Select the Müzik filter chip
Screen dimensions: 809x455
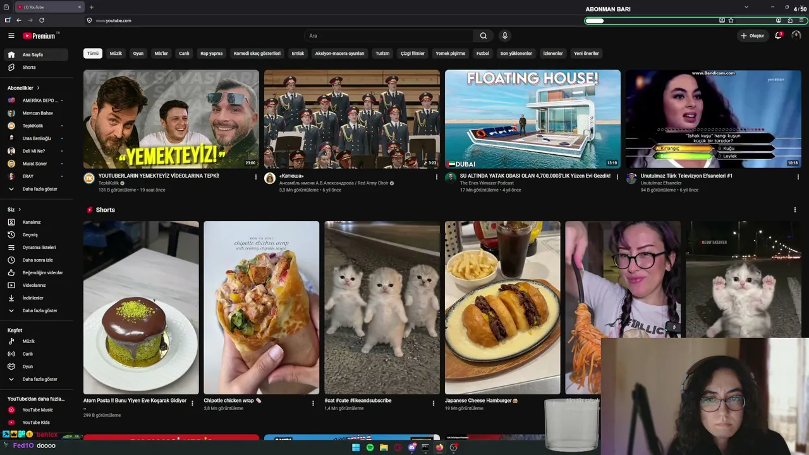[116, 54]
